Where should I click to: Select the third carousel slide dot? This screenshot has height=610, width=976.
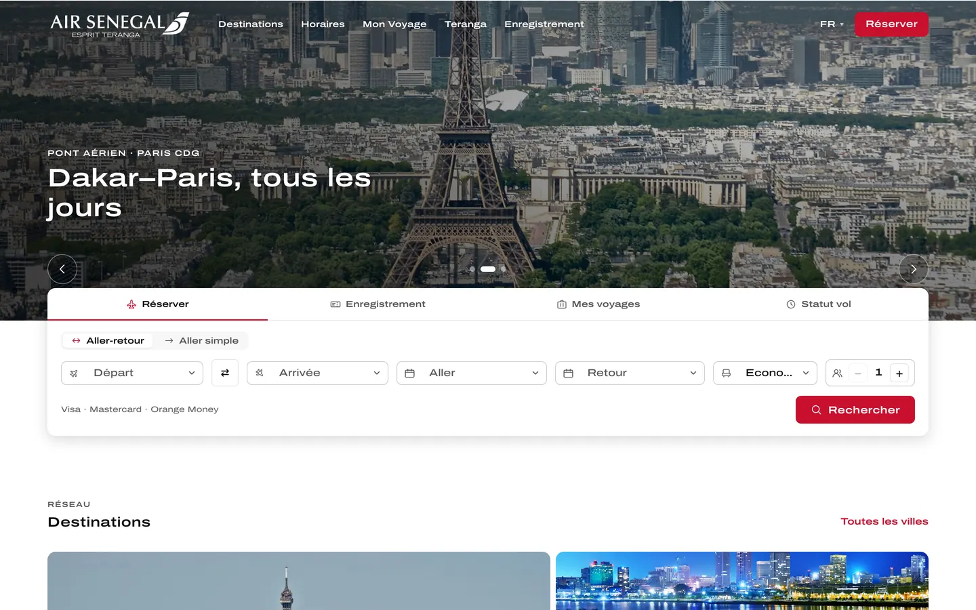[504, 269]
